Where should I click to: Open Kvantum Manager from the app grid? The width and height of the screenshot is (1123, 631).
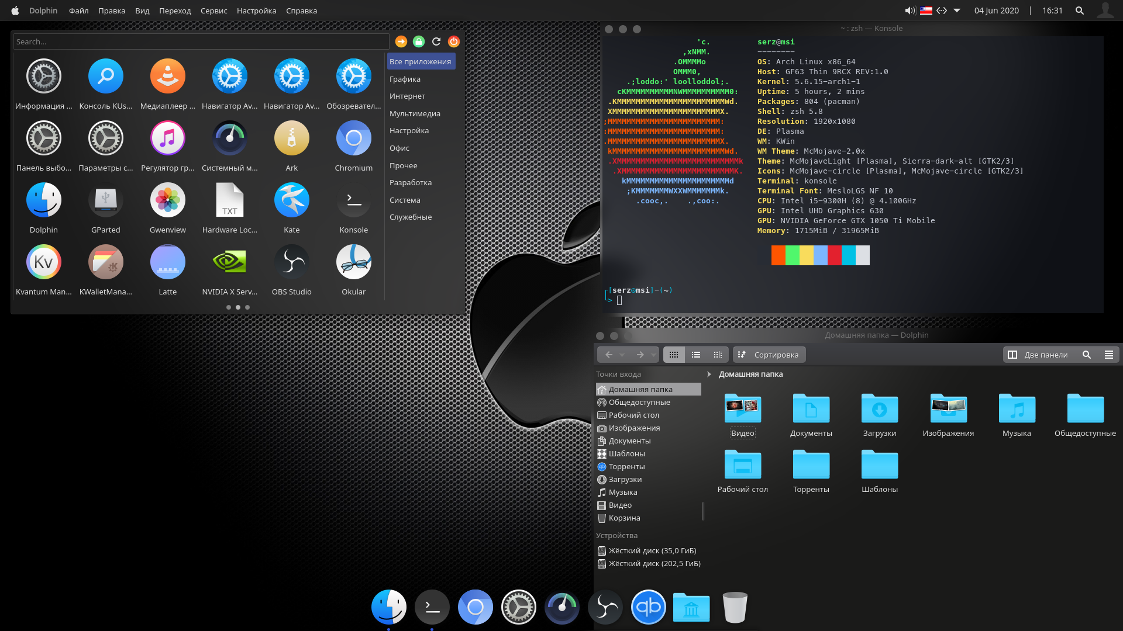[x=43, y=262]
